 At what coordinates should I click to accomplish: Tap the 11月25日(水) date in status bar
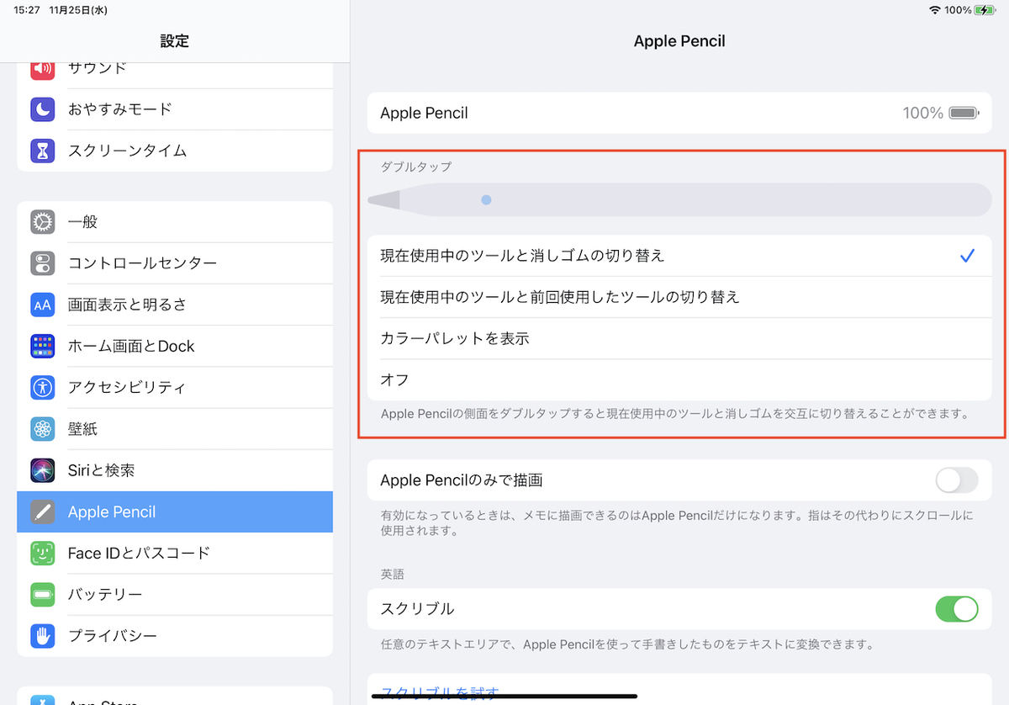pos(78,10)
